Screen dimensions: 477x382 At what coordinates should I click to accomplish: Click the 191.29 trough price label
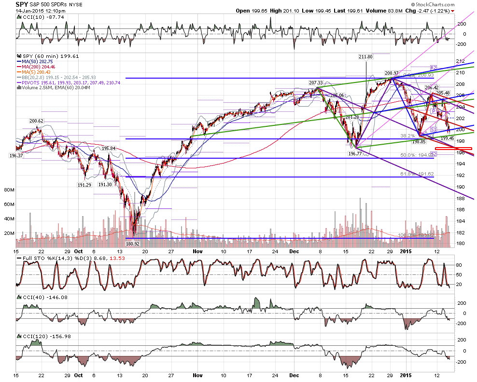84,185
